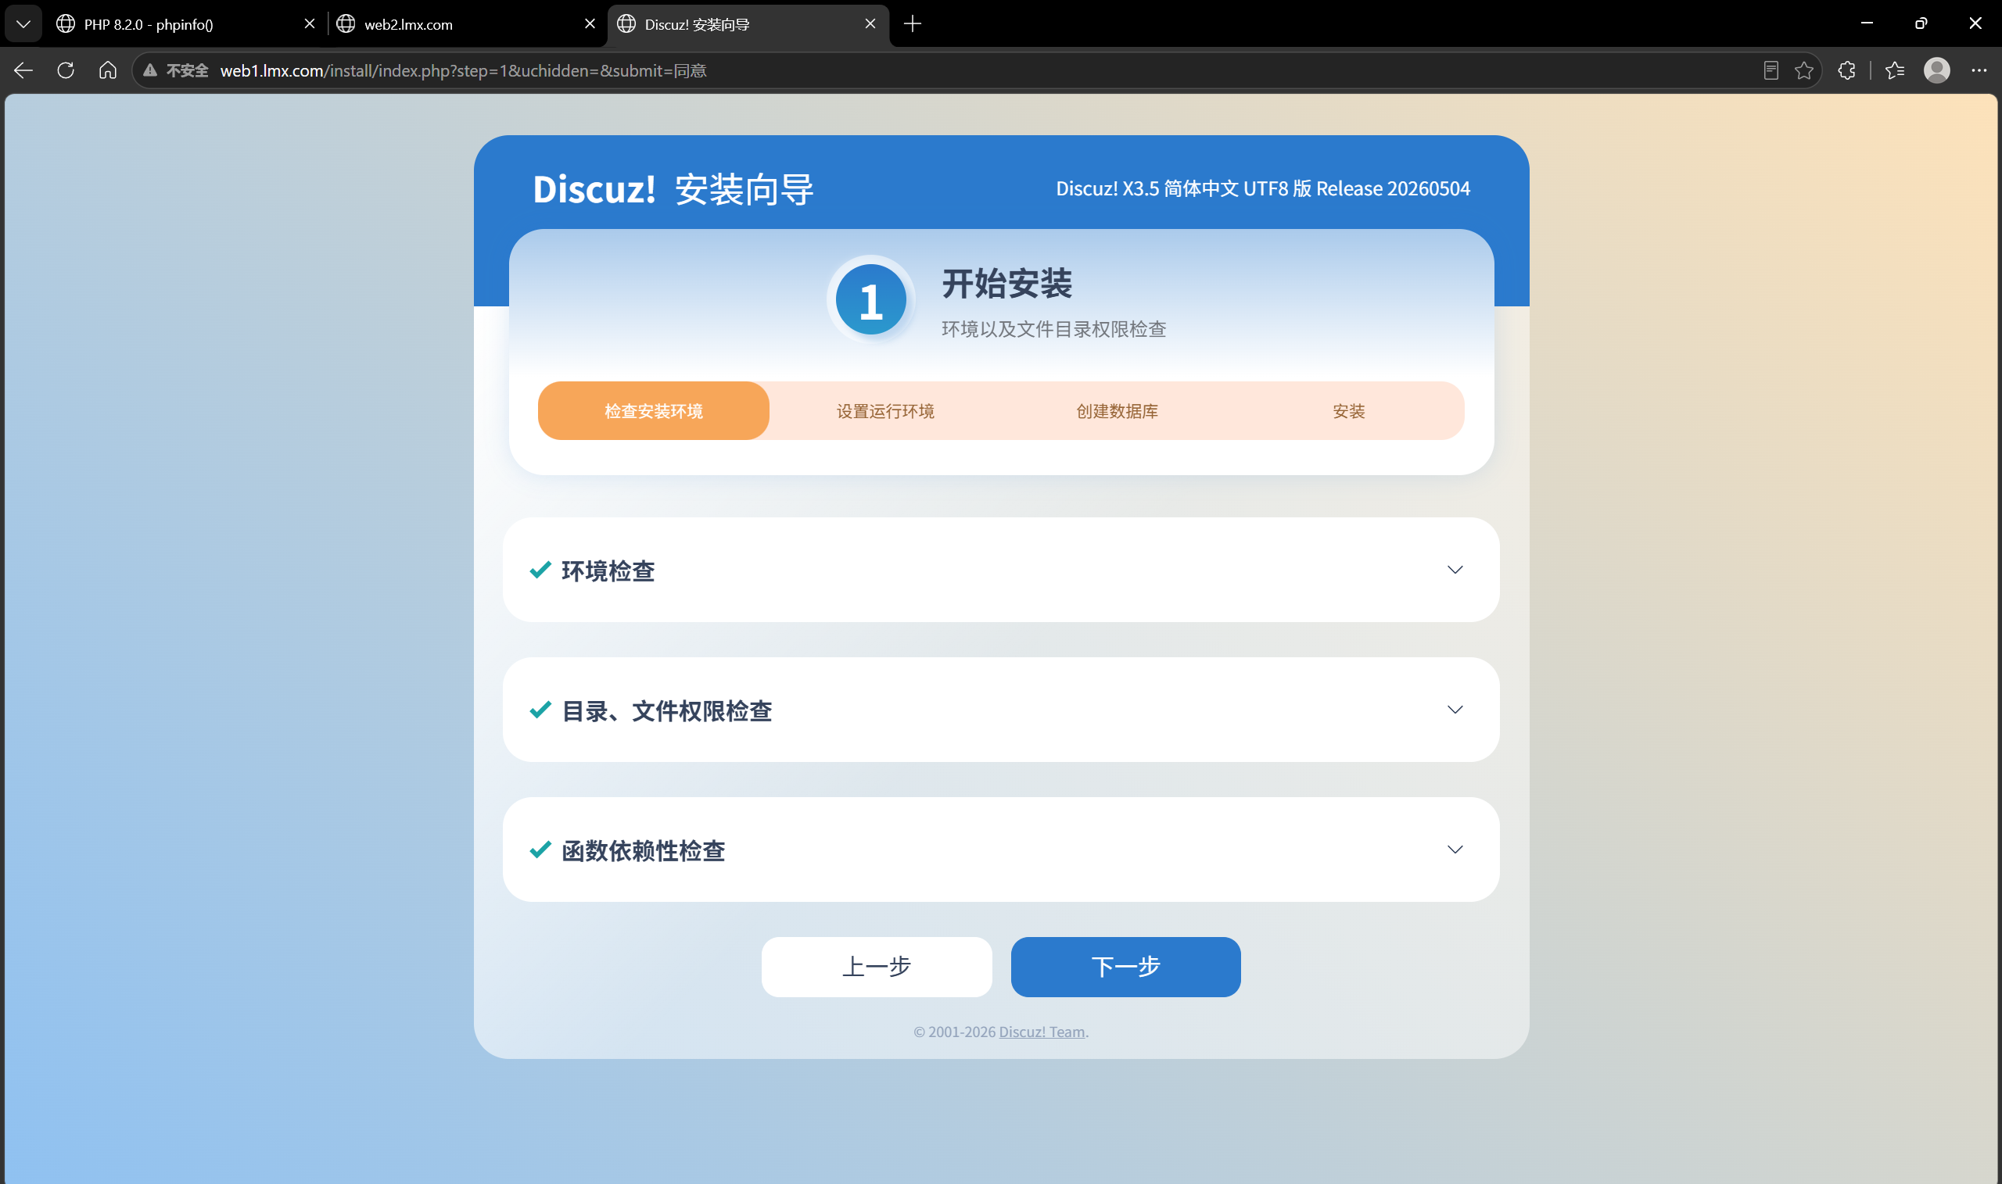Minimize the browser window
2002x1184 pixels.
pyautogui.click(x=1866, y=23)
